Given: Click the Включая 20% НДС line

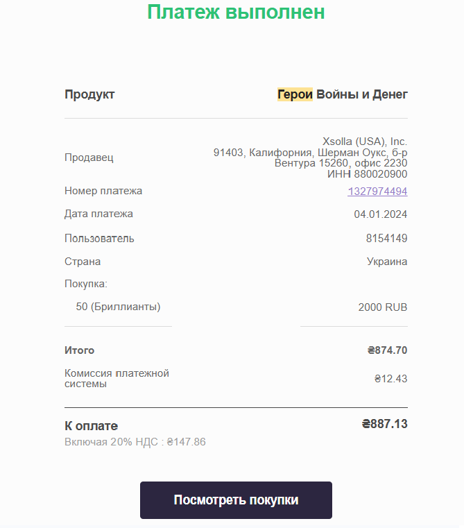Looking at the screenshot, I should tap(135, 442).
